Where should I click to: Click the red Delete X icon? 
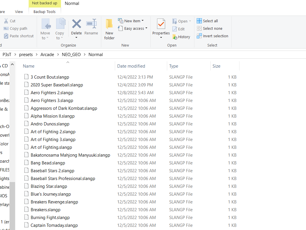click(x=76, y=24)
